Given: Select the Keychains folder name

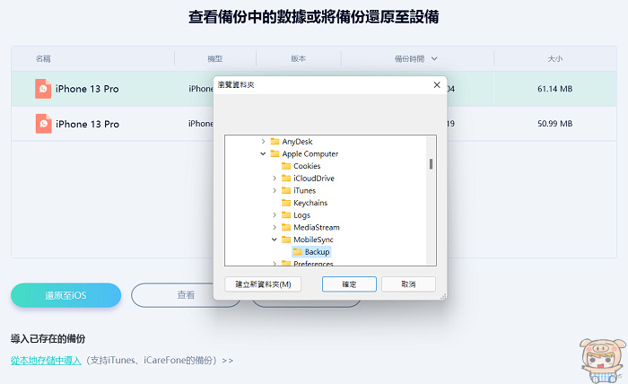Looking at the screenshot, I should [310, 203].
